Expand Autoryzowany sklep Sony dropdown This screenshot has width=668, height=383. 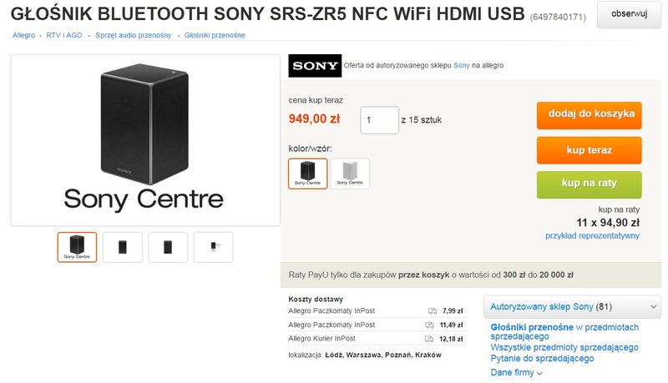[x=572, y=307]
